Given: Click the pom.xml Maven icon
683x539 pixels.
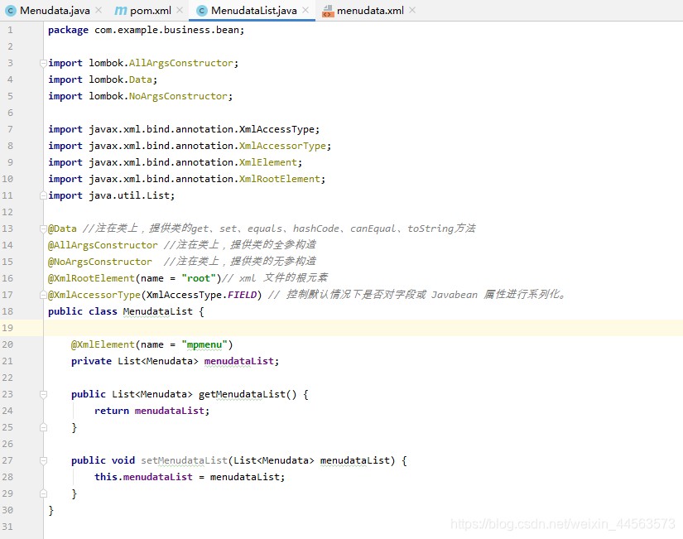Looking at the screenshot, I should (120, 11).
